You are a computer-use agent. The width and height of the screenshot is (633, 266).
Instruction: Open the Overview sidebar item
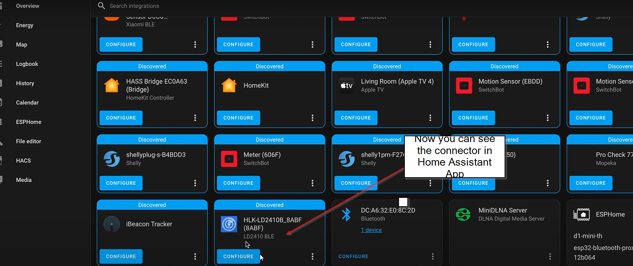coord(28,6)
